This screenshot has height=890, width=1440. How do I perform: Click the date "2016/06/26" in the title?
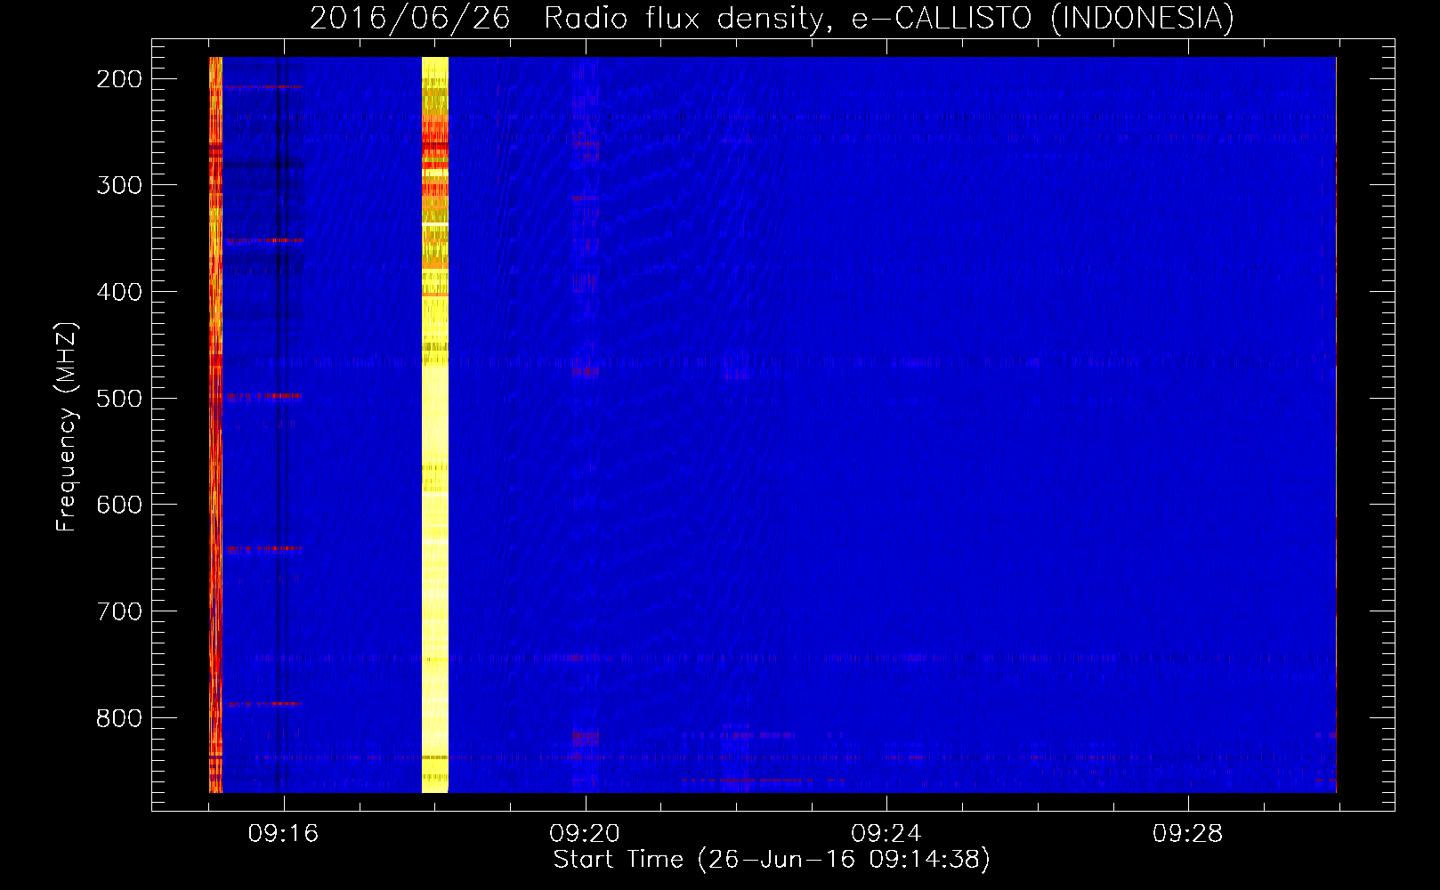coord(410,19)
